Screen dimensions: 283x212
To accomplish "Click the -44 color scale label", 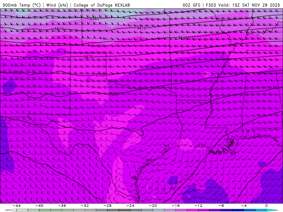I will point(17,206).
